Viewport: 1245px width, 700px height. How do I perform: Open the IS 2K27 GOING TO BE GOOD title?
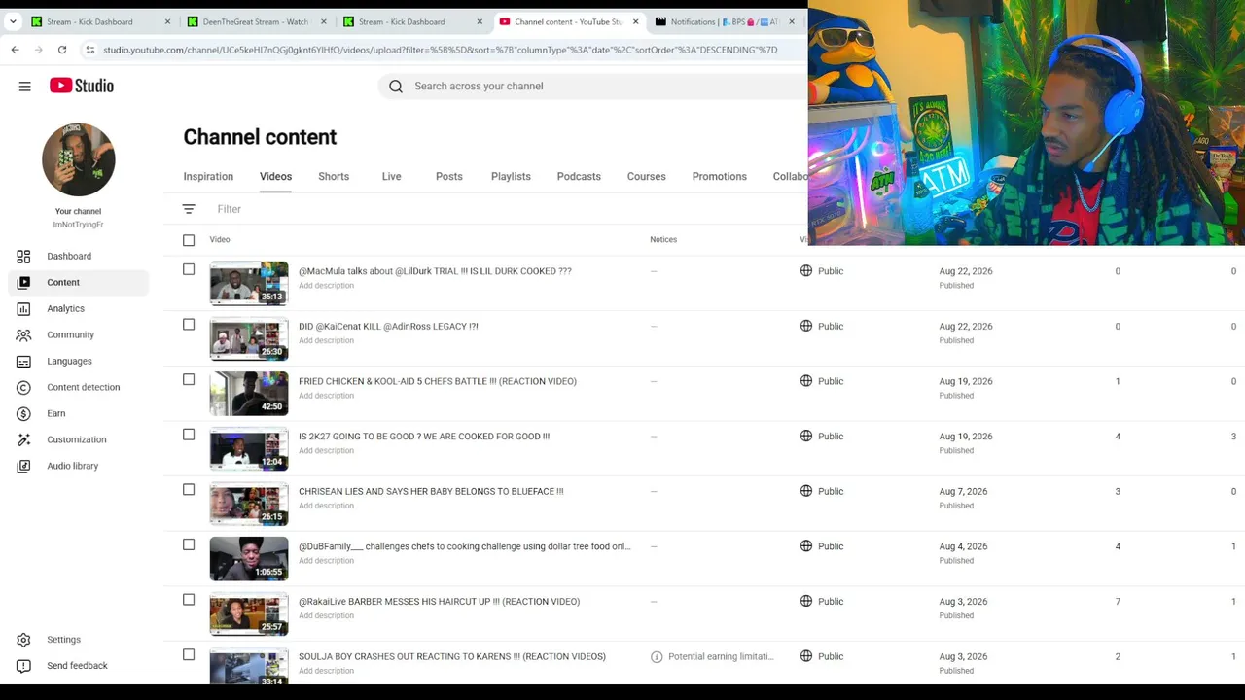tap(424, 437)
